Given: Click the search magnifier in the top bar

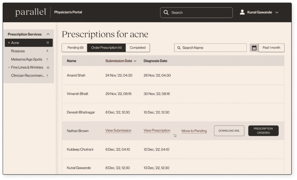Looking at the screenshot, I should pyautogui.click(x=166, y=12).
